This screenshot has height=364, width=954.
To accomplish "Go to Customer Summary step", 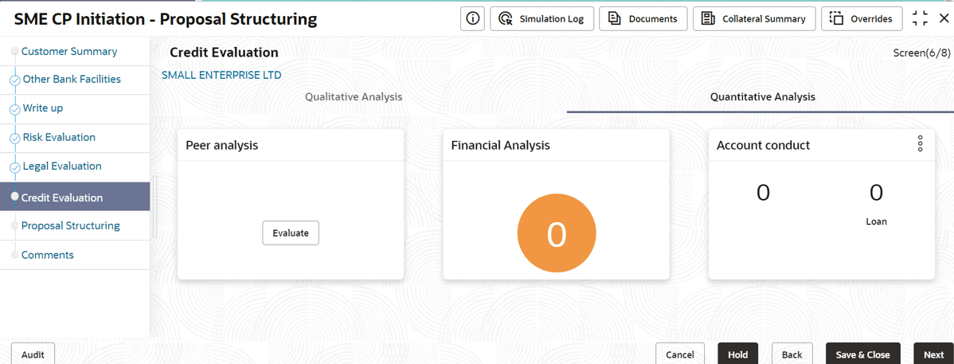I will [68, 52].
